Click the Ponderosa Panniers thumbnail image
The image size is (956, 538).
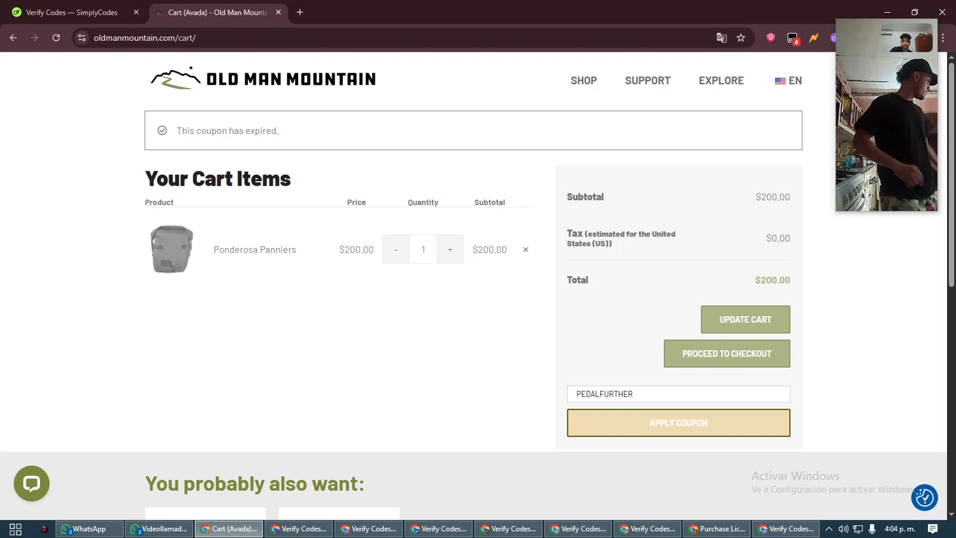tap(171, 249)
